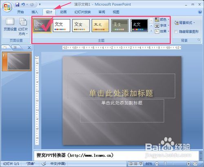The image size is (204, 167).
Task: Run the spell check status icon
Action: [x=44, y=164]
